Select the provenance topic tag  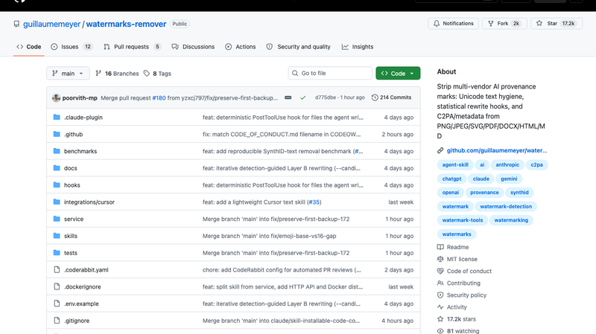pos(484,193)
